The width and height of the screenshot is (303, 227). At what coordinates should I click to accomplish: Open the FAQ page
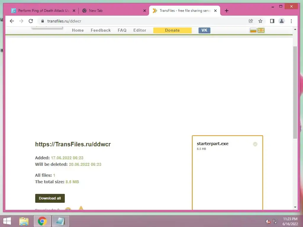point(122,30)
